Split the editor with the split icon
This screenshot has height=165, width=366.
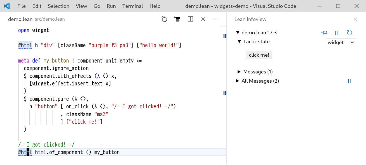[x=190, y=19]
